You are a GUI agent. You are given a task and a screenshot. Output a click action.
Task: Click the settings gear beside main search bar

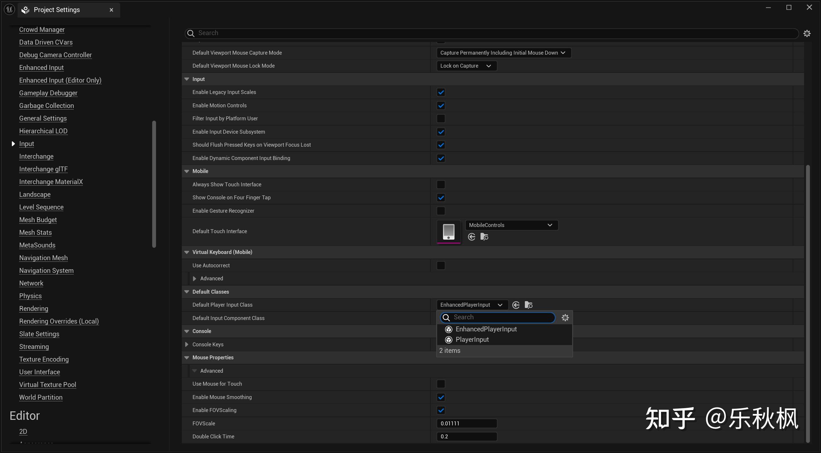[x=807, y=33]
